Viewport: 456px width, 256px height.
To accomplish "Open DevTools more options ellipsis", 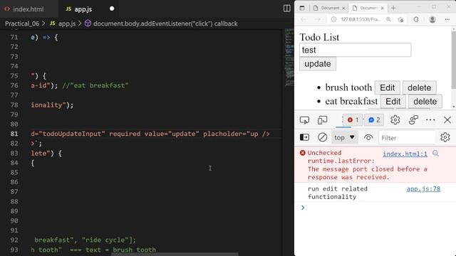I will [x=430, y=120].
